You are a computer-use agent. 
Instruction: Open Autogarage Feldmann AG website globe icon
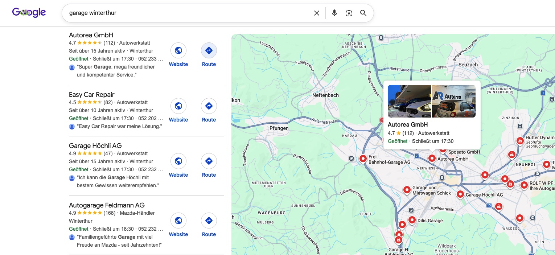coord(178,221)
